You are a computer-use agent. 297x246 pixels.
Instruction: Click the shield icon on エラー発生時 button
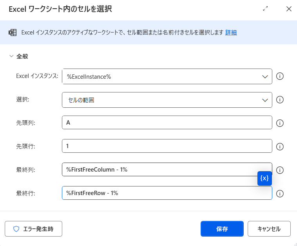[x=16, y=229]
